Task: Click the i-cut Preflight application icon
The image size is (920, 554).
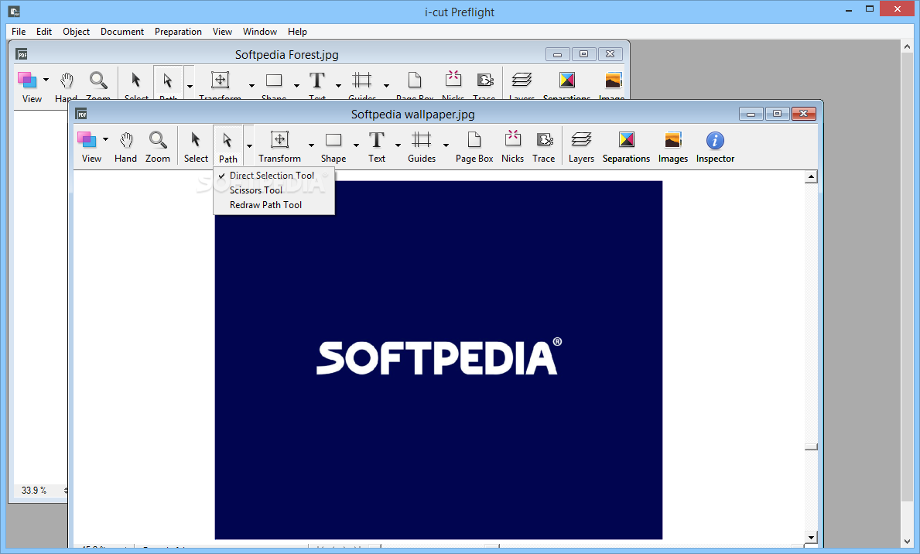Action: point(14,11)
